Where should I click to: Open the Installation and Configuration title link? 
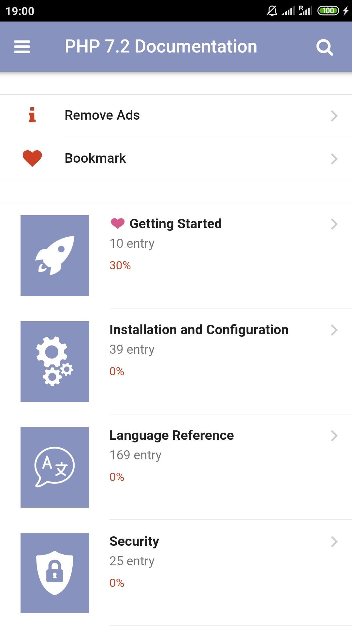coord(199,330)
